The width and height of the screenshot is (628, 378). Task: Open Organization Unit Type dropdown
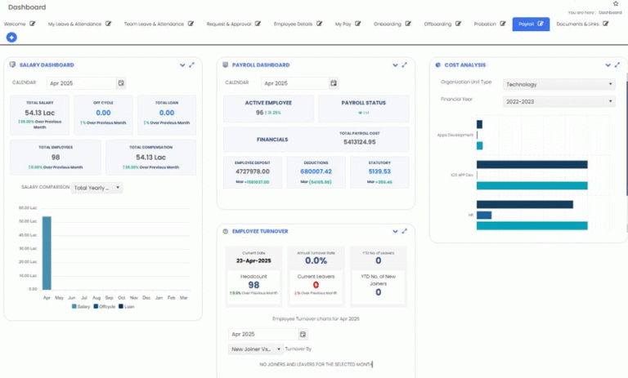(x=558, y=83)
